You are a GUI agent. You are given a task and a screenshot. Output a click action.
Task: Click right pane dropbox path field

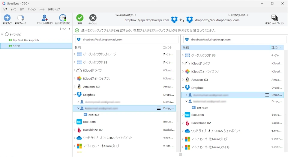pyautogui.click(x=235, y=40)
